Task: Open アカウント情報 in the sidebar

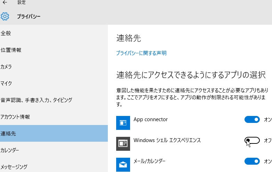Action: pyautogui.click(x=54, y=117)
